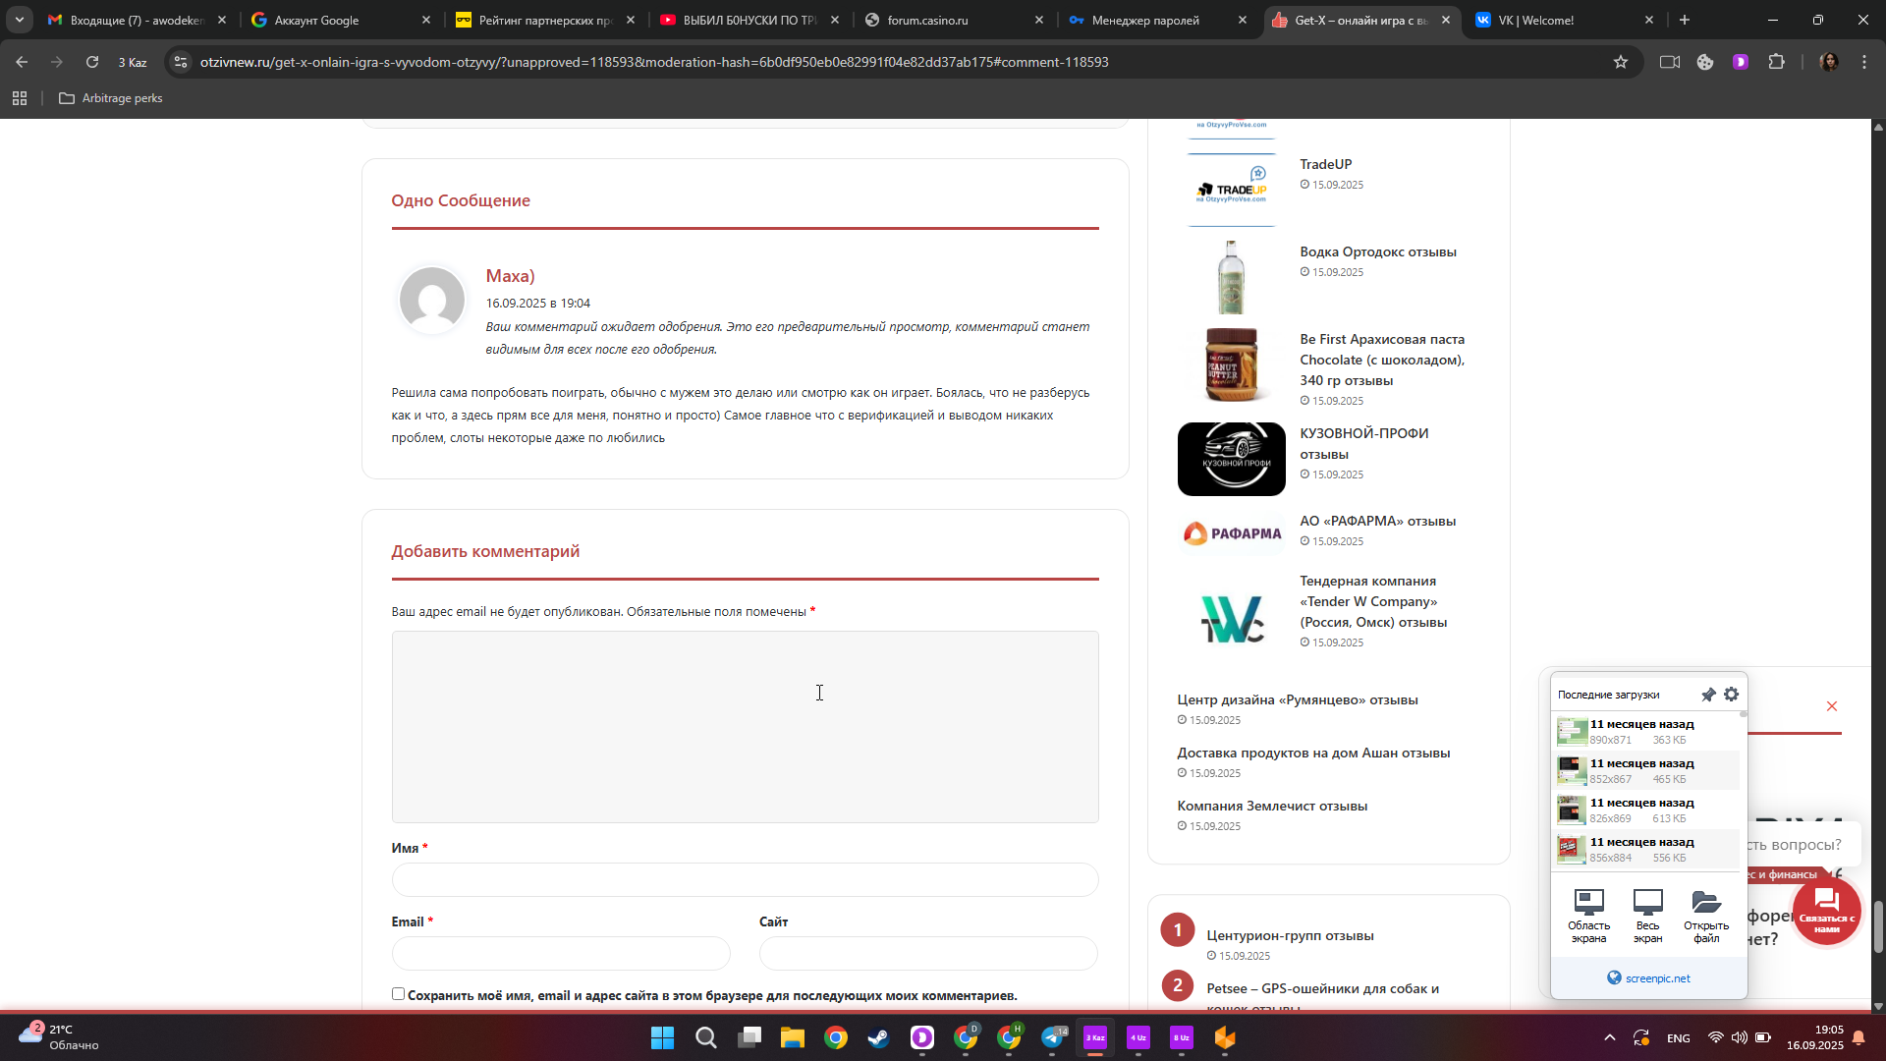The height and width of the screenshot is (1061, 1886).
Task: Switch to the forum.casino.ru tab
Action: click(x=952, y=20)
